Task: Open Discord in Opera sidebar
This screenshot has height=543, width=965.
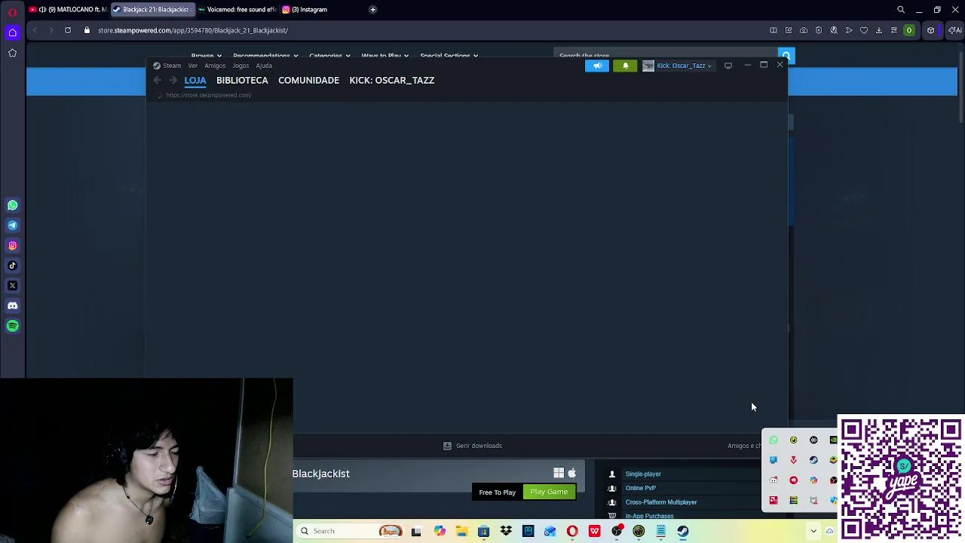Action: tap(12, 305)
